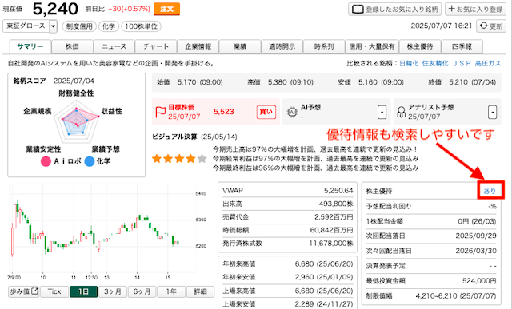512x309 pixels.
Task: Open the 業績 tab
Action: pos(240,46)
